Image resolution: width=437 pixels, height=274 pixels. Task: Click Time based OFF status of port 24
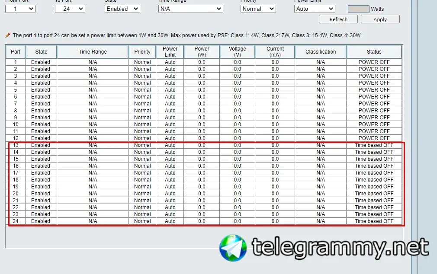coord(374,221)
